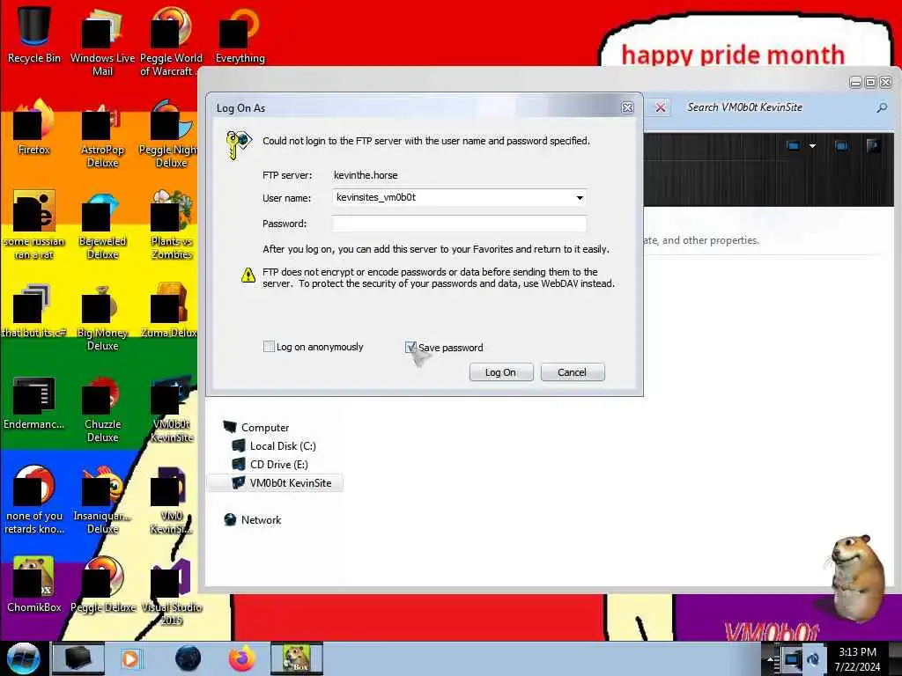
Task: Click the Log On button
Action: (x=501, y=372)
